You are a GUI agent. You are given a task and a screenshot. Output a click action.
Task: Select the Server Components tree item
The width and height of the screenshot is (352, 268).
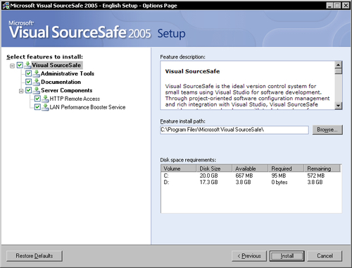click(x=67, y=90)
